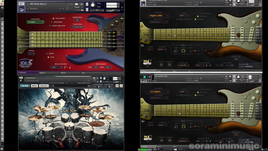Click the SR5 Rock Bass logo
The width and height of the screenshot is (268, 151).
coord(26,64)
